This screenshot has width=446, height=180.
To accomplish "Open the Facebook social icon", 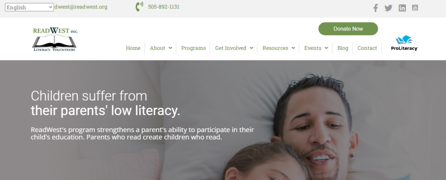I will [x=375, y=8].
